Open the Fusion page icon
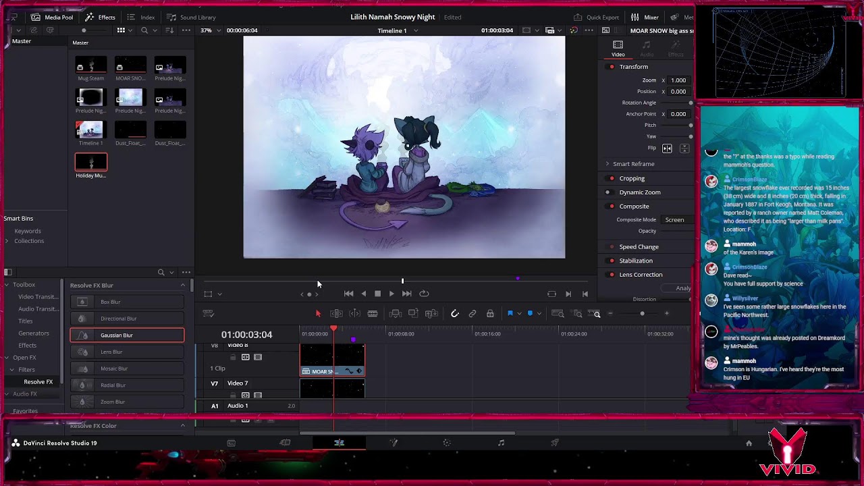 pos(394,443)
